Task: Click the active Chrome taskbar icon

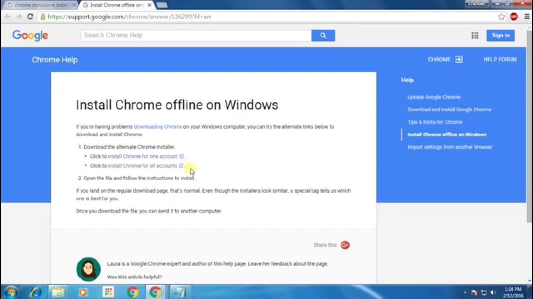Action: 156,292
